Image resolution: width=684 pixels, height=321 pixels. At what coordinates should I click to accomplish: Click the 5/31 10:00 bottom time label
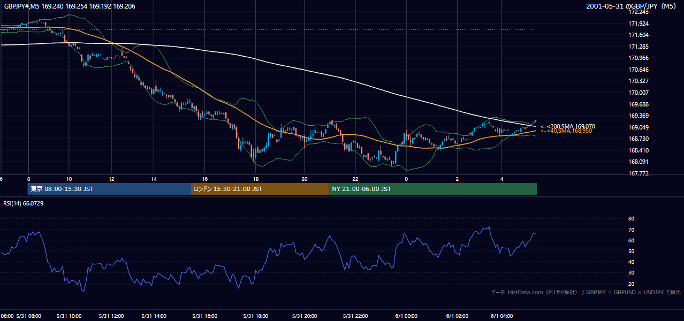tap(69, 316)
